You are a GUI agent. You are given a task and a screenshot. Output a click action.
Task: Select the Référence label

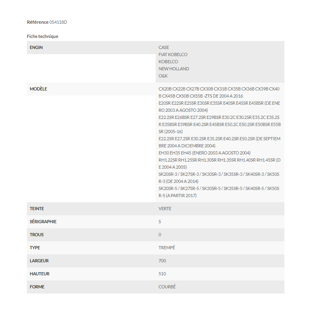point(38,22)
